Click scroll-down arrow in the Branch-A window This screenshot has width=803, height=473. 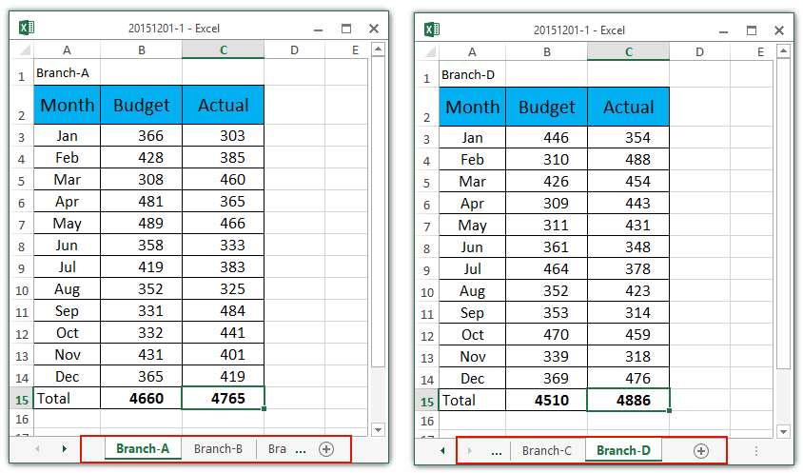click(x=378, y=429)
